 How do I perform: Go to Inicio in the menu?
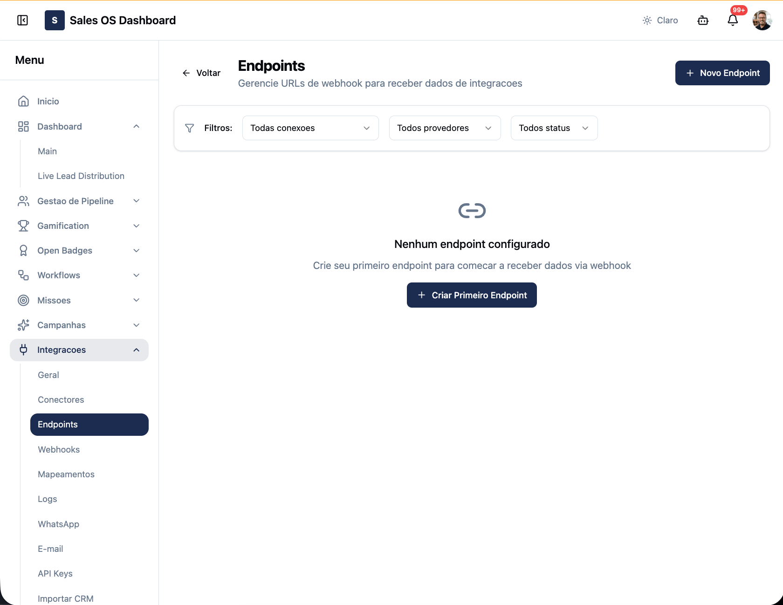(79, 101)
